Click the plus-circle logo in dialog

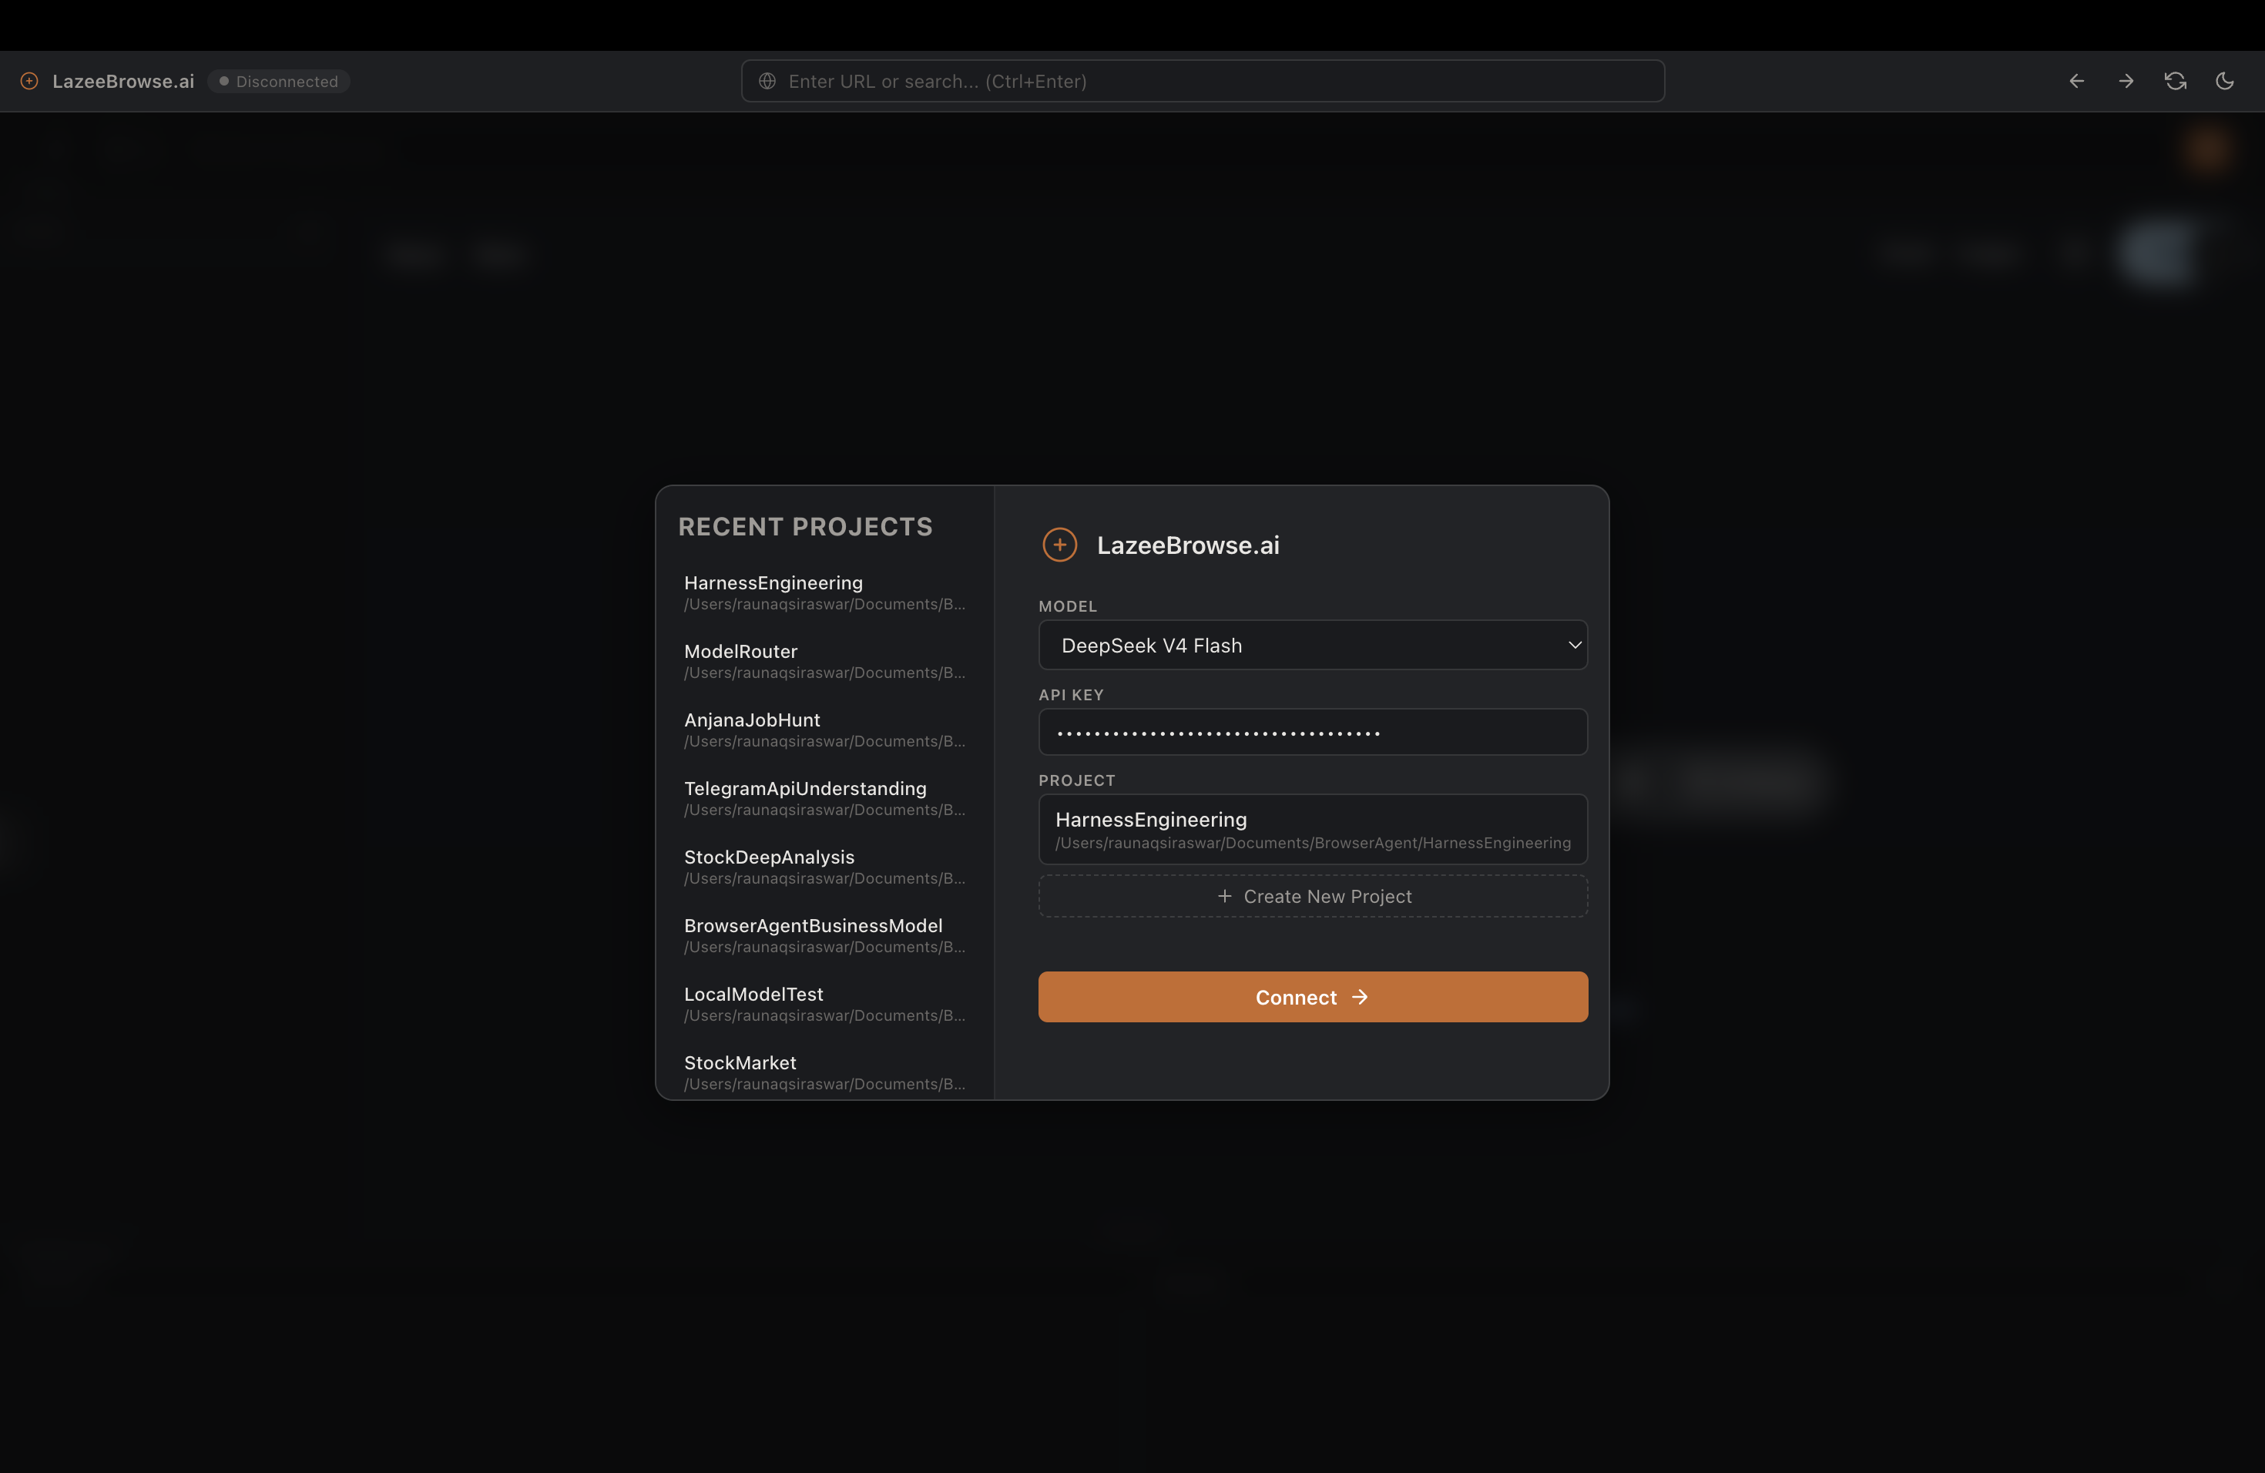pyautogui.click(x=1059, y=545)
